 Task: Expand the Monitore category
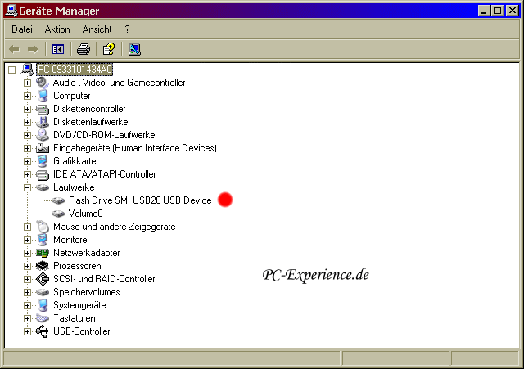pyautogui.click(x=27, y=240)
